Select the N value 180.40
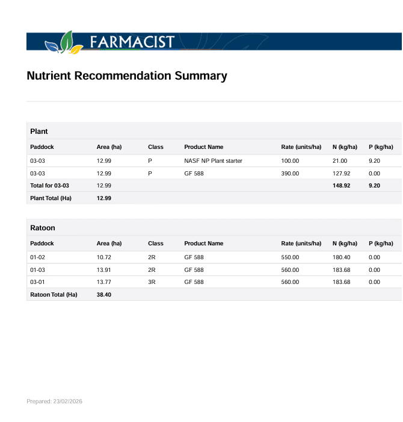403x422 pixels. [x=341, y=257]
